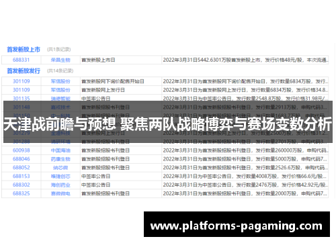Open code 301109 in the 网上发行日 row

point(22,90)
